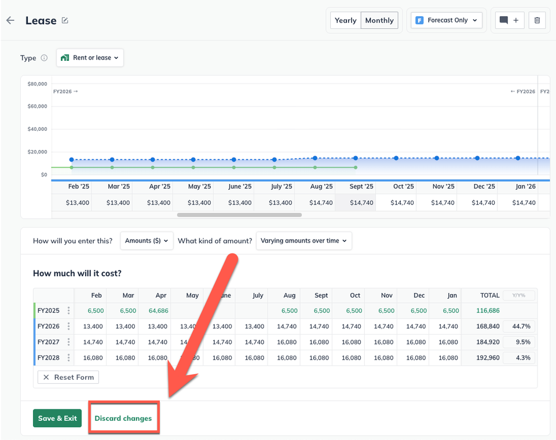Click the Save & Exit button
Image resolution: width=556 pixels, height=440 pixels.
click(x=57, y=419)
